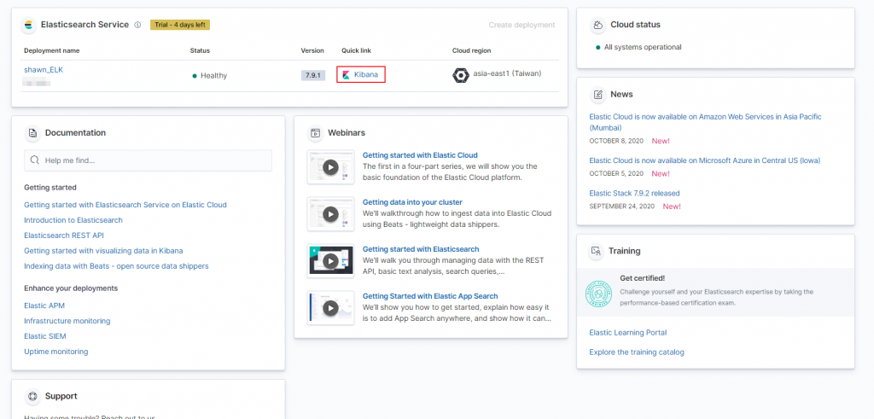The image size is (874, 419).
Task: Open the Uptime monitoring link
Action: coord(56,352)
